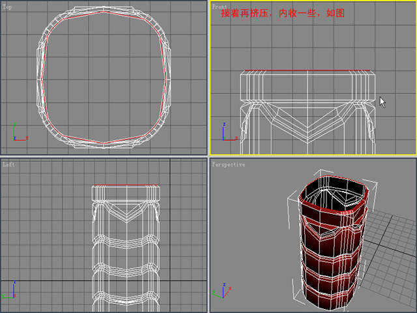Click the "Top" viewport label
The image size is (417, 313).
point(7,7)
